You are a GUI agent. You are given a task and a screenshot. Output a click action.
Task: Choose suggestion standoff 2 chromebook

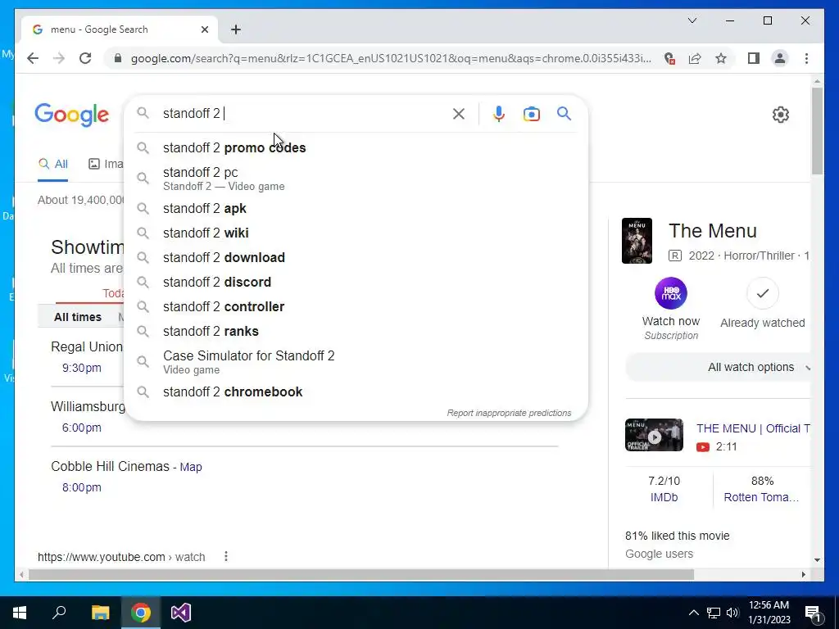[x=356, y=391]
